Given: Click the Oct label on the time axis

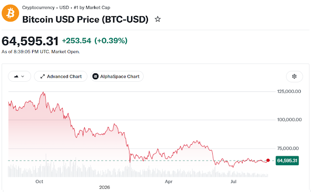Looking at the screenshot, I should (39, 182).
